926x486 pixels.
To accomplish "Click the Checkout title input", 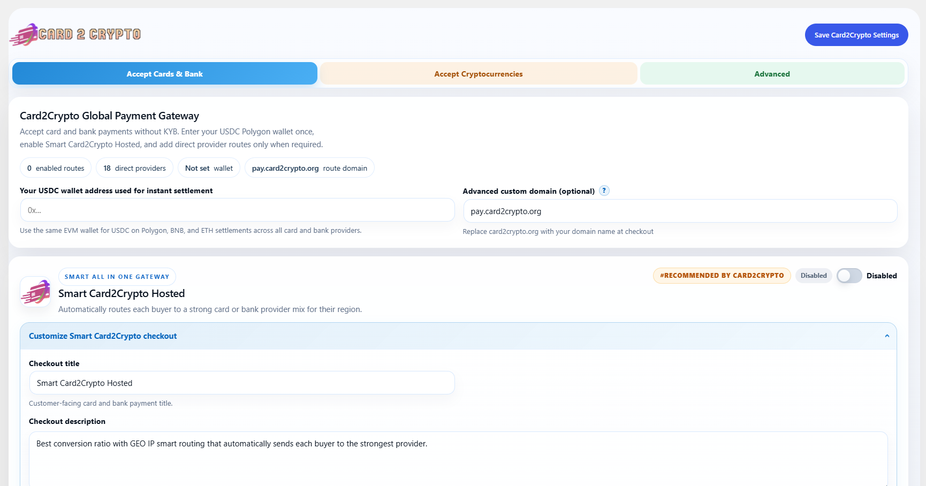I will 242,383.
